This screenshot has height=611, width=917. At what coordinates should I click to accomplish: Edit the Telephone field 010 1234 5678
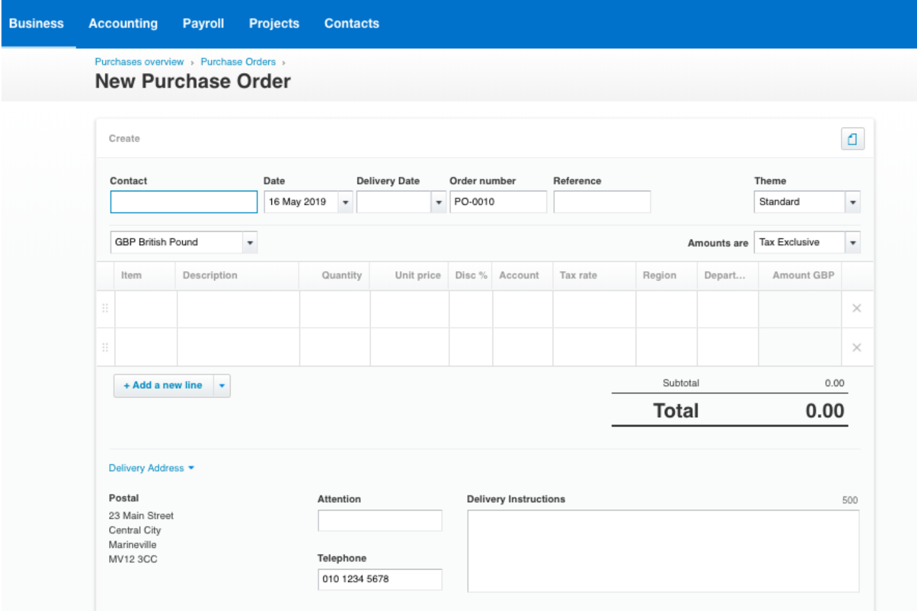[x=380, y=579]
